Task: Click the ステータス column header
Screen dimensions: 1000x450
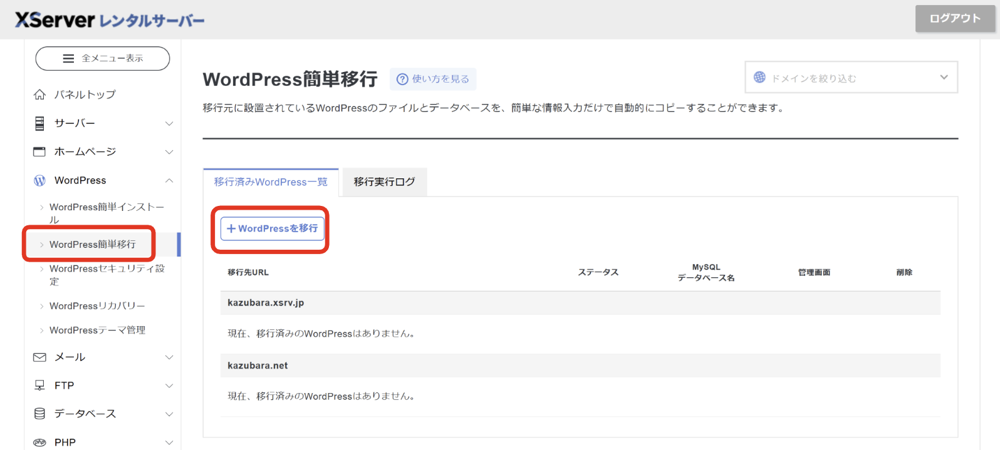Action: (x=598, y=272)
